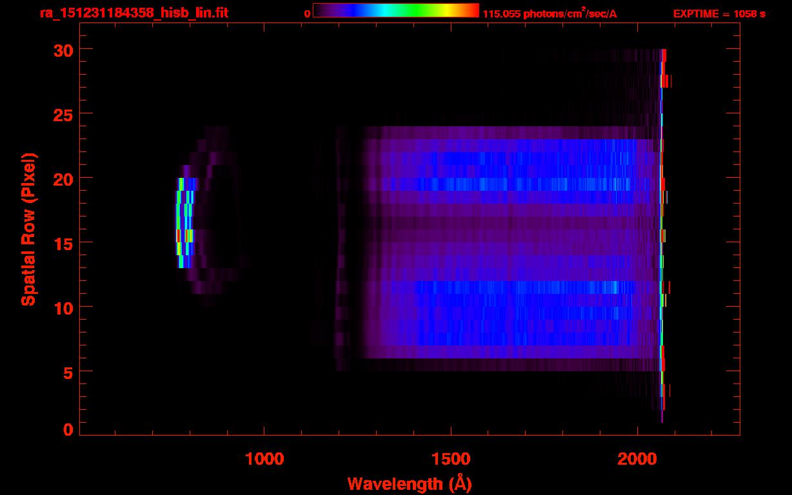Screen dimensions: 792x495
Task: Click the colorbar minimum value 0
Action: 308,14
